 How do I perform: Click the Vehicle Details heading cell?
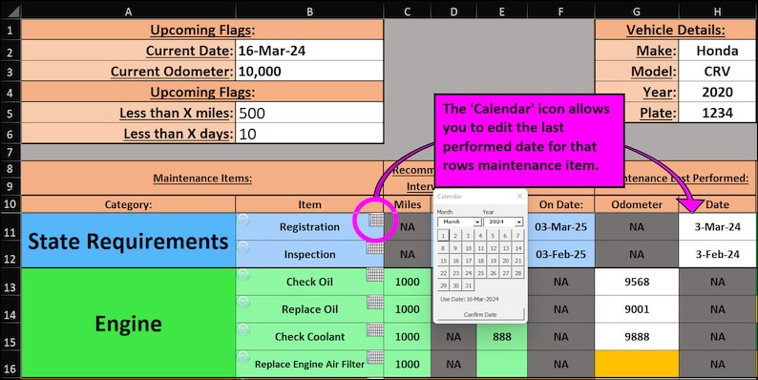(x=676, y=30)
